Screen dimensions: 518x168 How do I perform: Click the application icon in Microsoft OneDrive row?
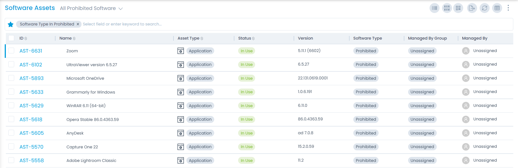point(181,78)
